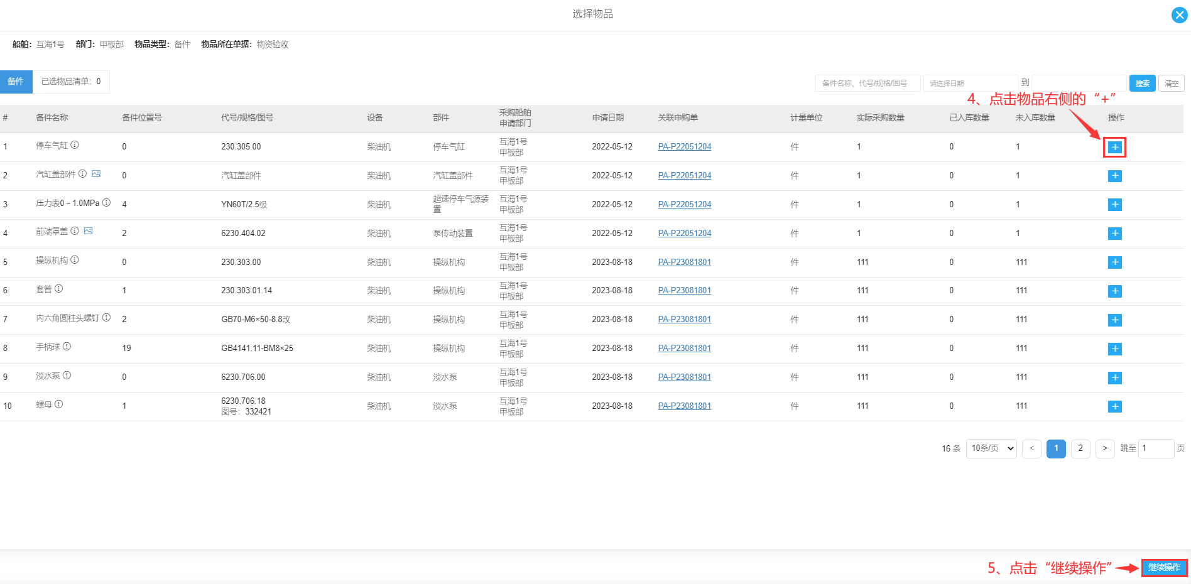The width and height of the screenshot is (1191, 584).
Task: Open the 10条/页 page size dropdown
Action: 991,448
